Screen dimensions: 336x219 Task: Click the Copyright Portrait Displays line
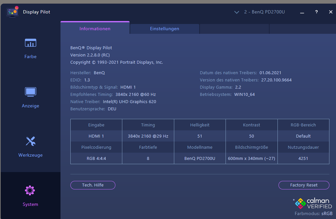tap(117, 62)
